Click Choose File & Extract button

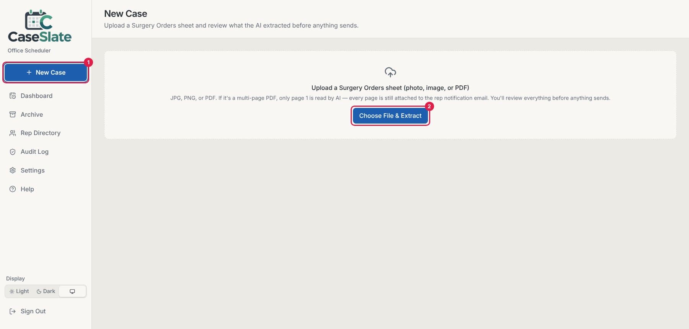tap(390, 116)
